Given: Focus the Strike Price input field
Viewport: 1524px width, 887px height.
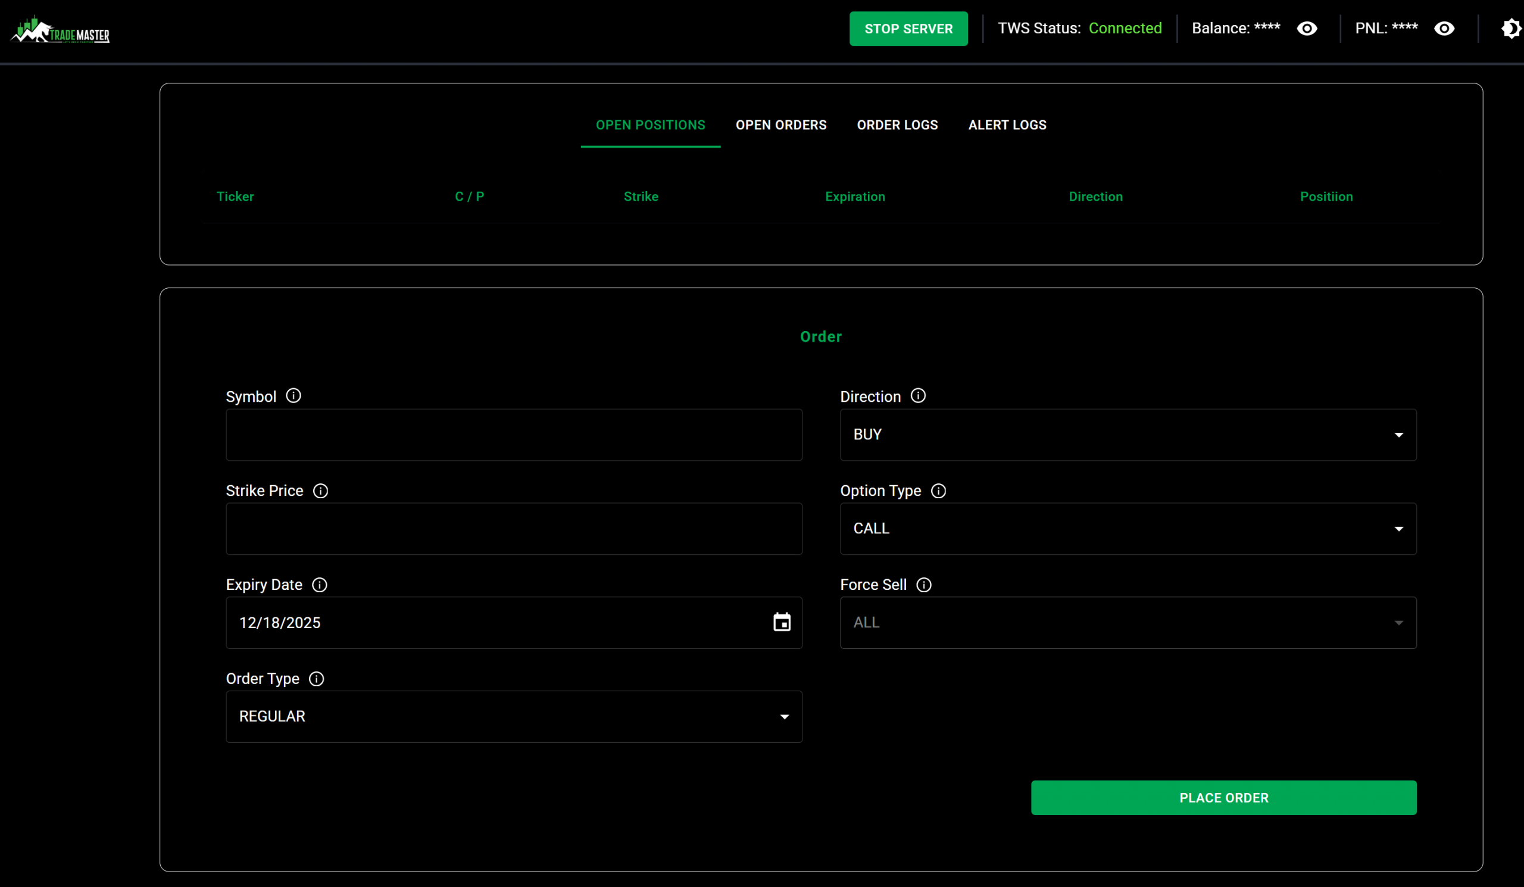Looking at the screenshot, I should 514,529.
